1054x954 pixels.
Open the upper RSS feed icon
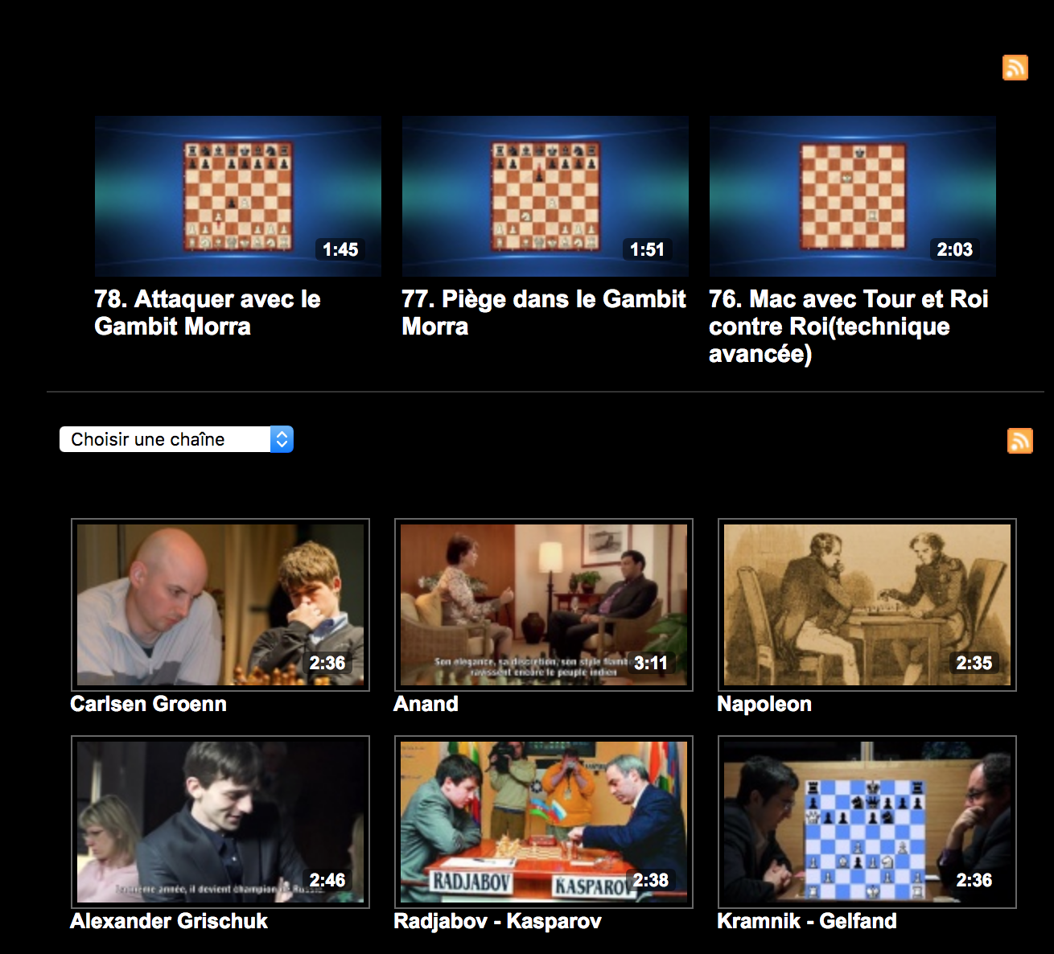(1015, 68)
